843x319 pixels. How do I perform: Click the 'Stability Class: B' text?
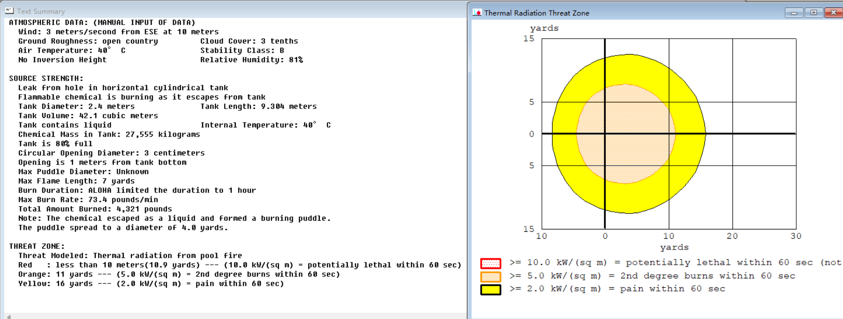(x=242, y=50)
